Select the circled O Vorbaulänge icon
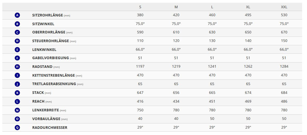 17,119
